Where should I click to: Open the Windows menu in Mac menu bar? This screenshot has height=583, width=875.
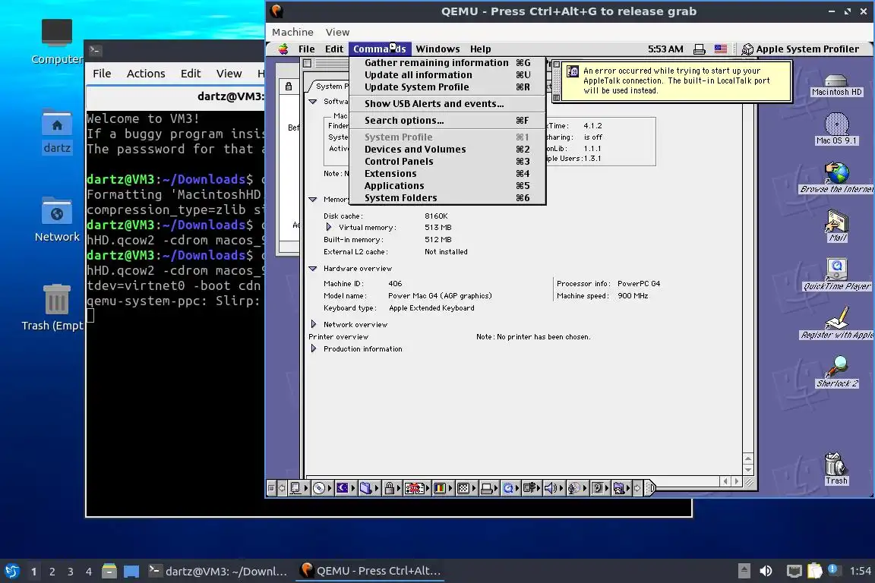[437, 49]
